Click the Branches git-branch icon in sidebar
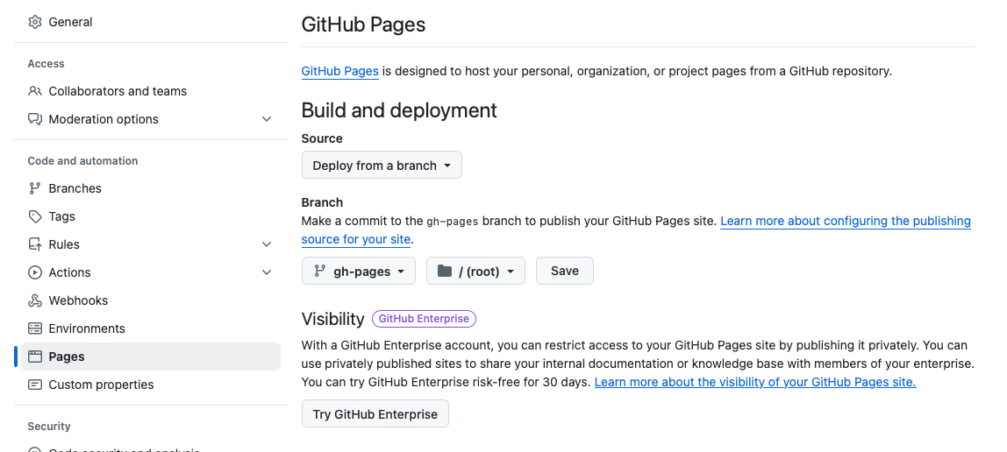The width and height of the screenshot is (1007, 452). pos(35,188)
